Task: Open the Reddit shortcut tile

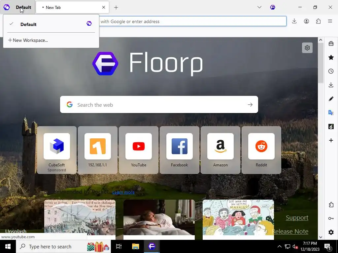Action: (x=261, y=150)
